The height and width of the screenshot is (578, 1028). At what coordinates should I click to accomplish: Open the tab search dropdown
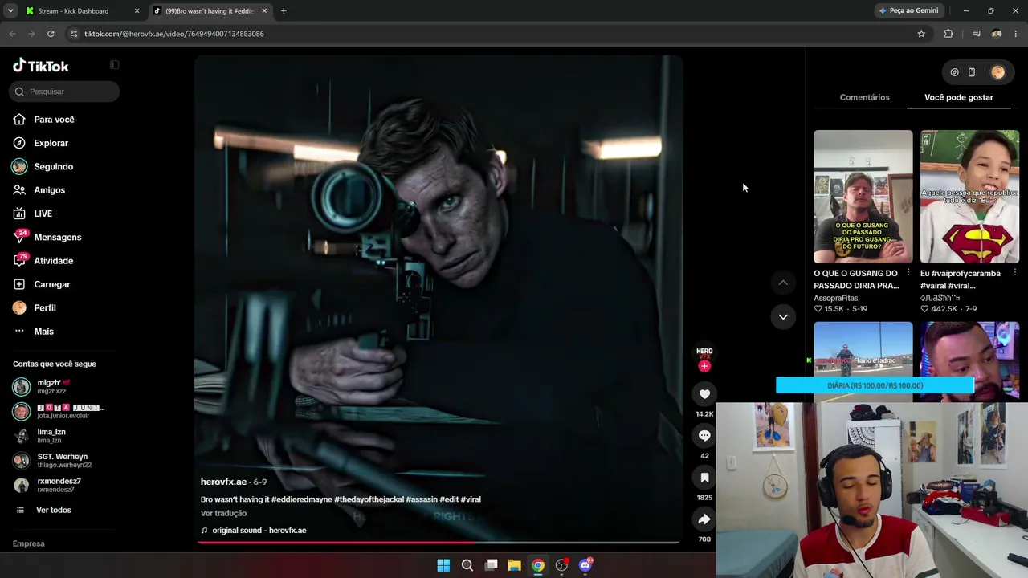(10, 11)
